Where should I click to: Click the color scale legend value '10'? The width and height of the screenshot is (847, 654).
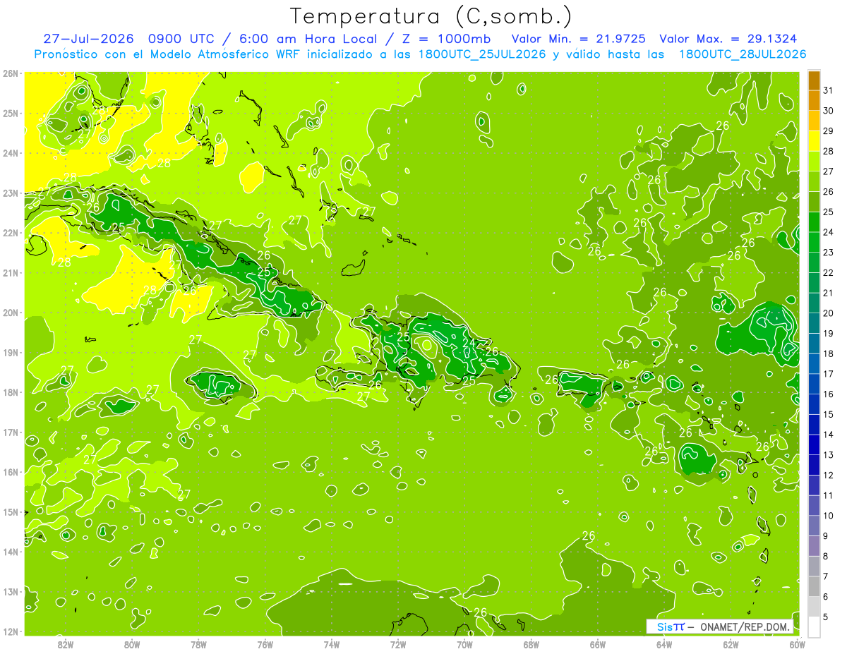coord(829,516)
